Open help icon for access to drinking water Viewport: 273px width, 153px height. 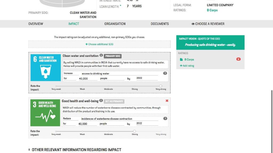[x=165, y=73]
